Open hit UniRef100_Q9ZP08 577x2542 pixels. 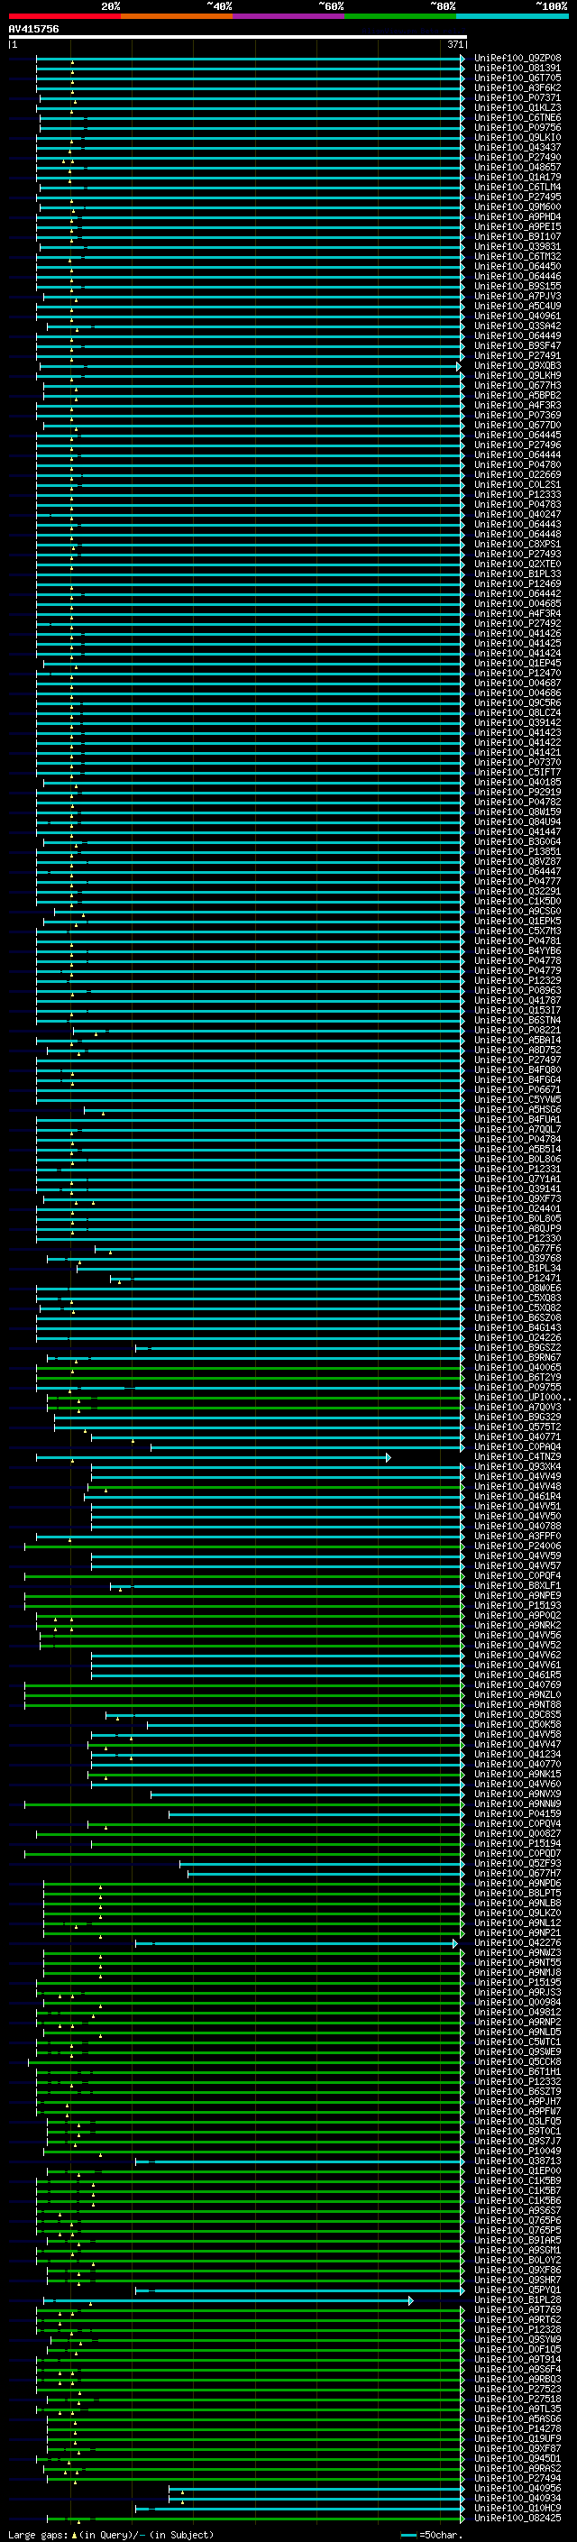(517, 59)
